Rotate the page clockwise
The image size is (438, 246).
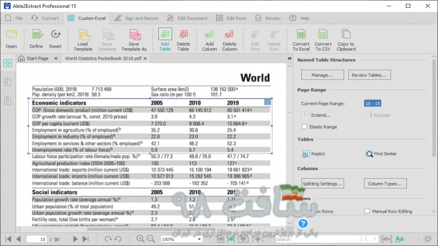pos(108,239)
